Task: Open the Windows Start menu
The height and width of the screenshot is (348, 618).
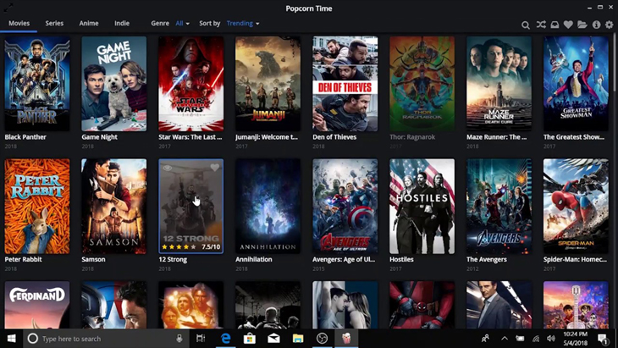Action: pyautogui.click(x=12, y=339)
